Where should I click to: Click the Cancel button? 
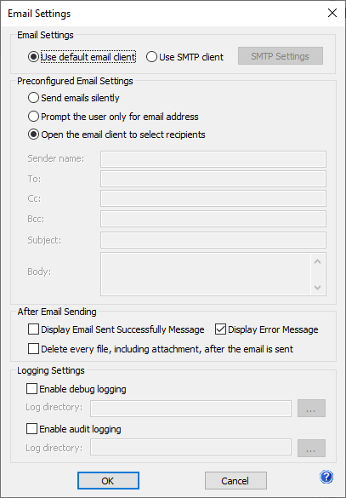pos(235,480)
